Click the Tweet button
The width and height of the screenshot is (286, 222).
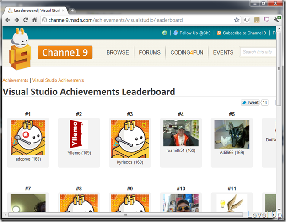(x=250, y=102)
